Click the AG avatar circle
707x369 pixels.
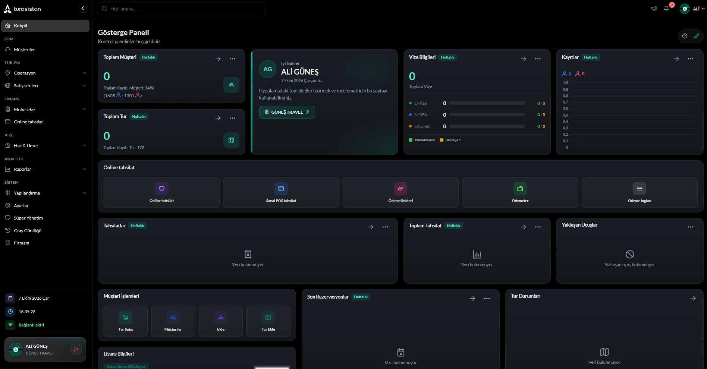(268, 69)
